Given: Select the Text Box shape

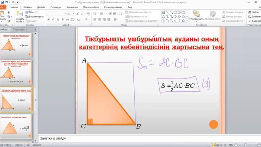Looking at the screenshot, I should tap(163, 13).
